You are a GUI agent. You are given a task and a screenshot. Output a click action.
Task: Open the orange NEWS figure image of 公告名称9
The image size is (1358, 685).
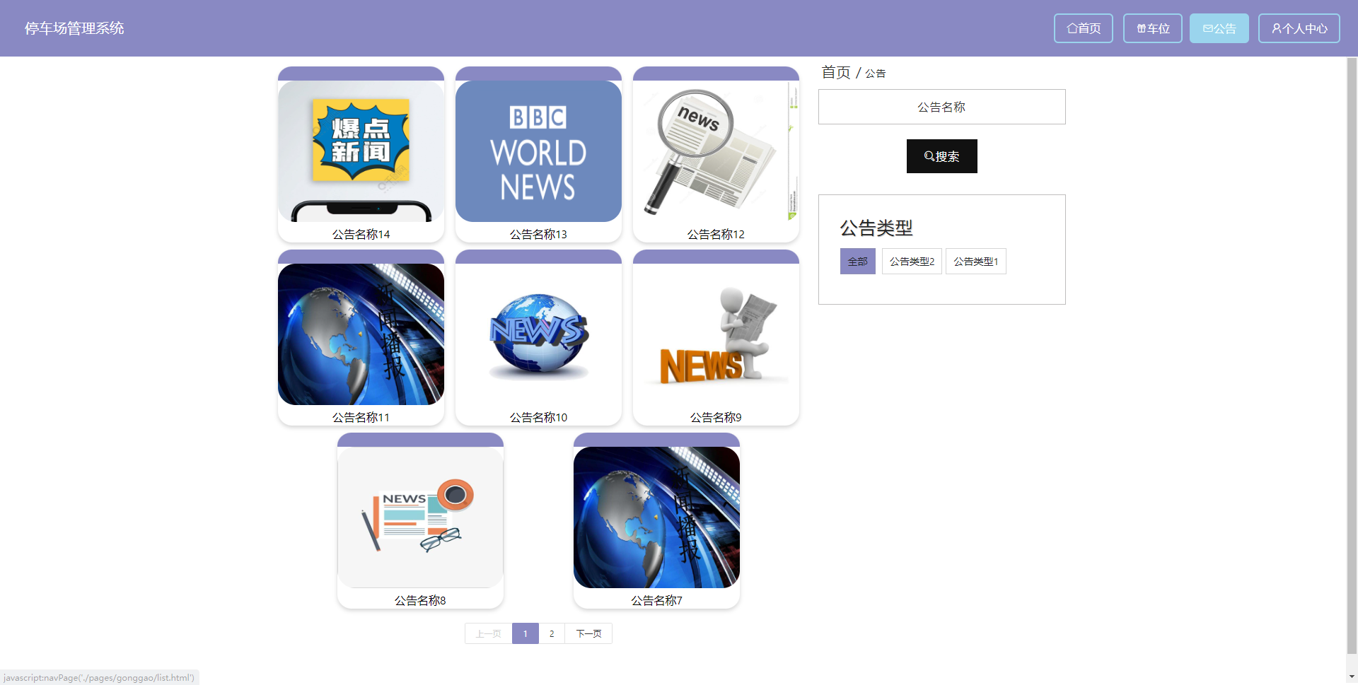(x=716, y=334)
